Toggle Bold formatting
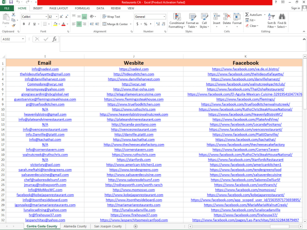 point(24,24)
